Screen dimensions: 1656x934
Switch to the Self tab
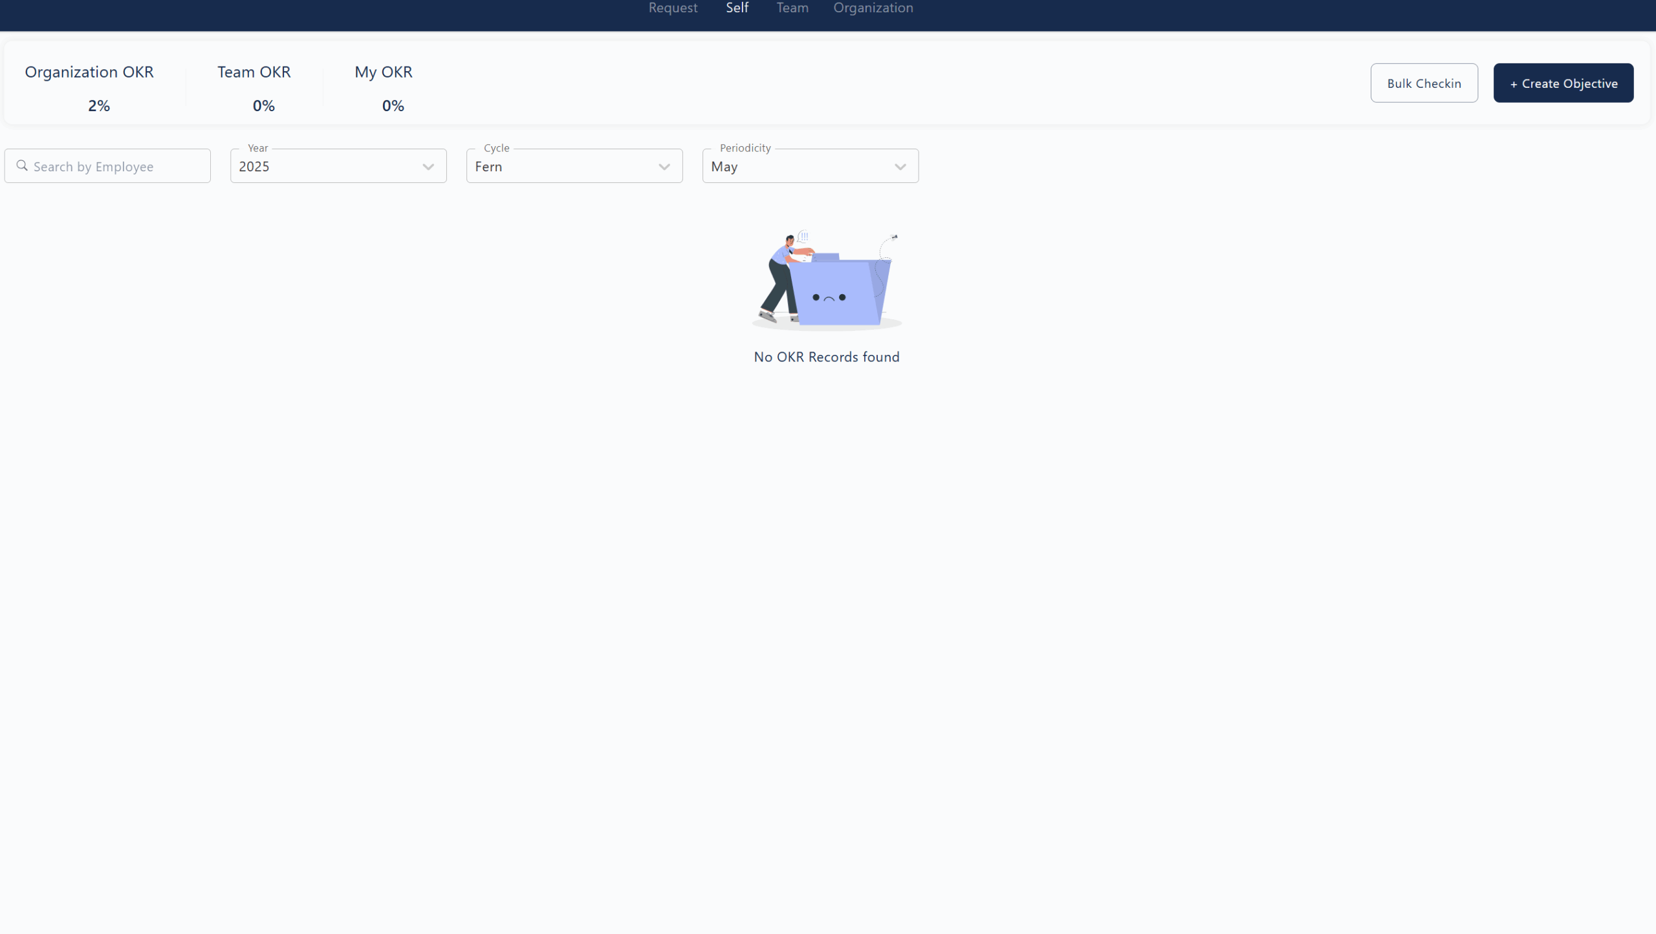tap(737, 8)
